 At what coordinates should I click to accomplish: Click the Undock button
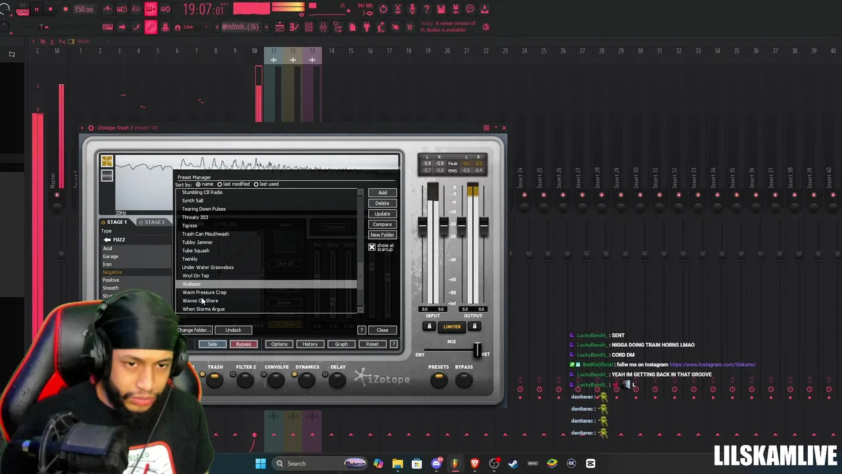tap(233, 330)
